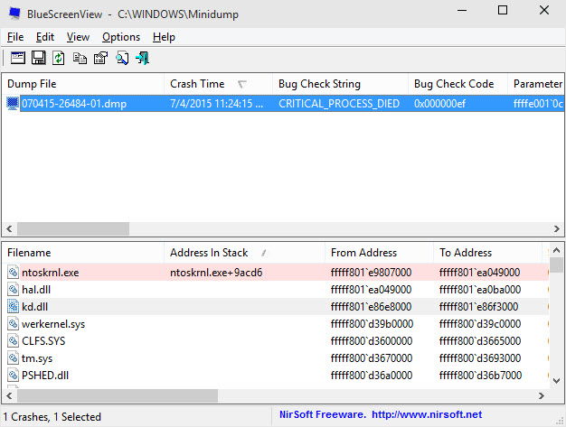566x427 pixels.
Task: Click From Address fffff800`d3600000
Action: coord(372,341)
